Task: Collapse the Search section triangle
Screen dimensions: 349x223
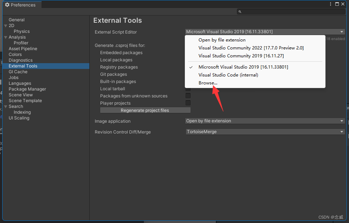Action: click(5, 106)
